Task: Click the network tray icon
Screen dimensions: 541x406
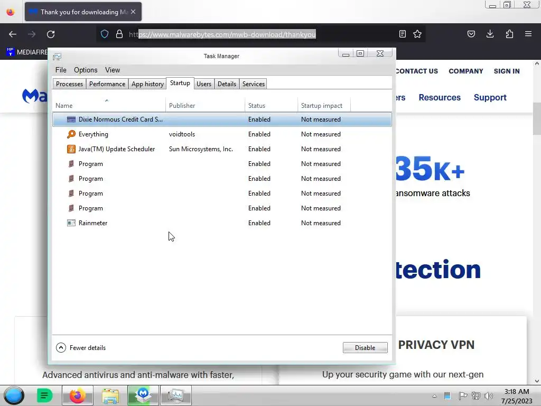Action: (476, 396)
